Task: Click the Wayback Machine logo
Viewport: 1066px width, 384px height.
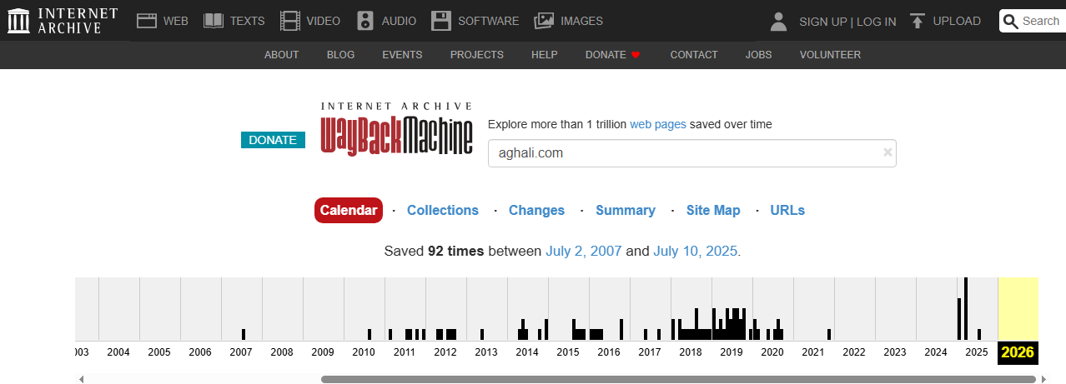Action: [x=396, y=129]
